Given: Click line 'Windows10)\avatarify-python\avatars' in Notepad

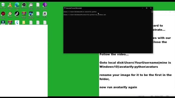Looking at the screenshot, I should click(129, 67).
